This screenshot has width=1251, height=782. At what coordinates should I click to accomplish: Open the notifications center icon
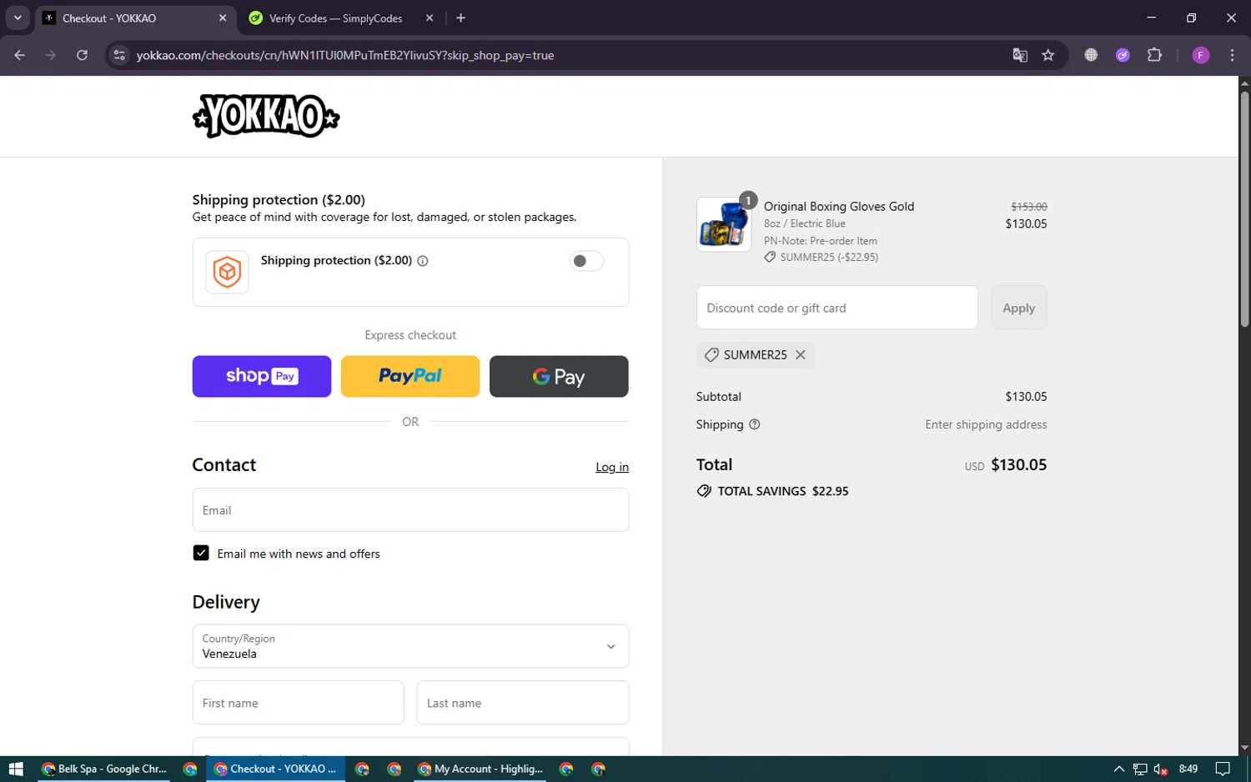[1223, 769]
